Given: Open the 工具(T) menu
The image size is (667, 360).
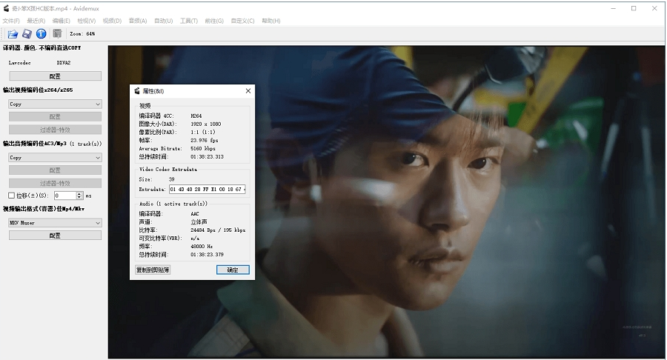Looking at the screenshot, I should 189,21.
